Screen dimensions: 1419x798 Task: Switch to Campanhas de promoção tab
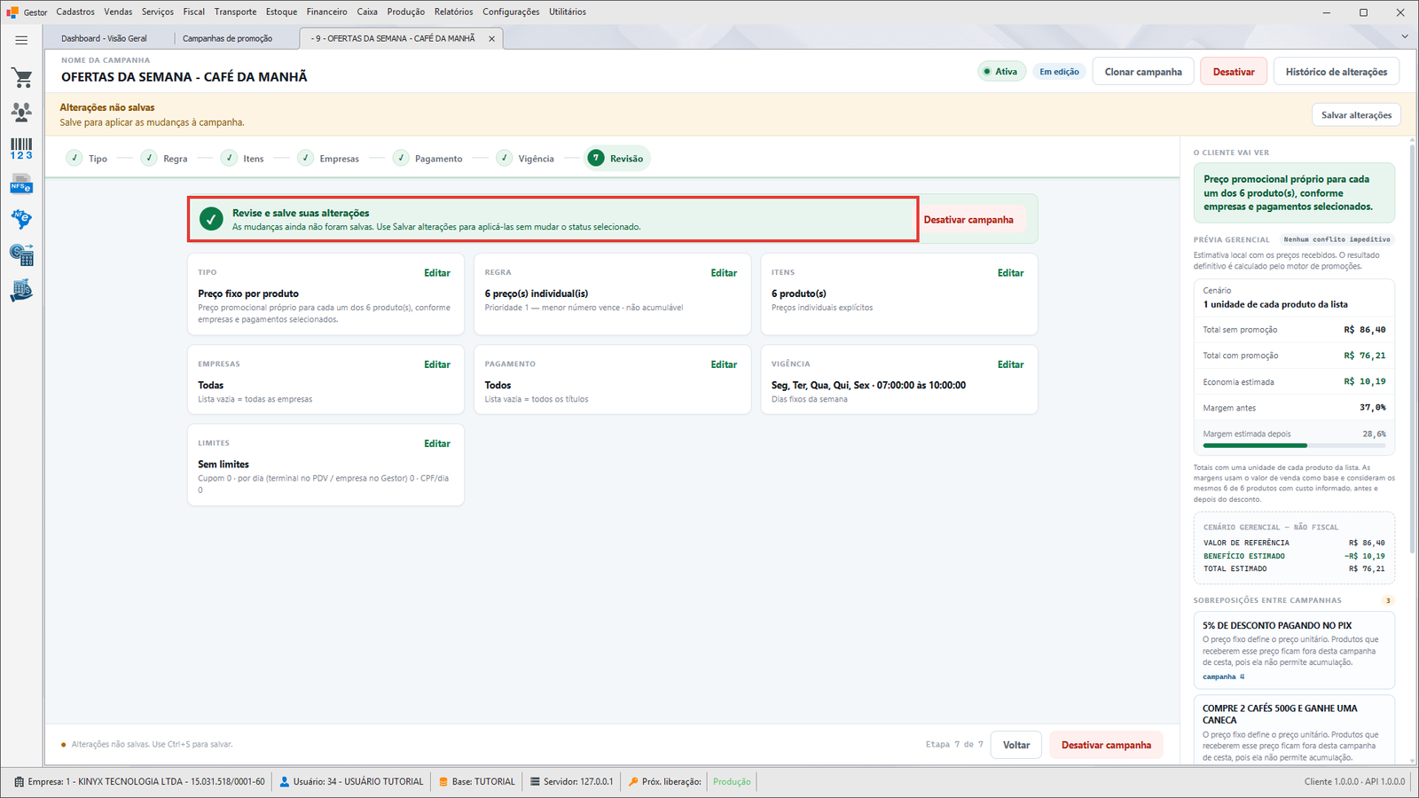pyautogui.click(x=227, y=39)
